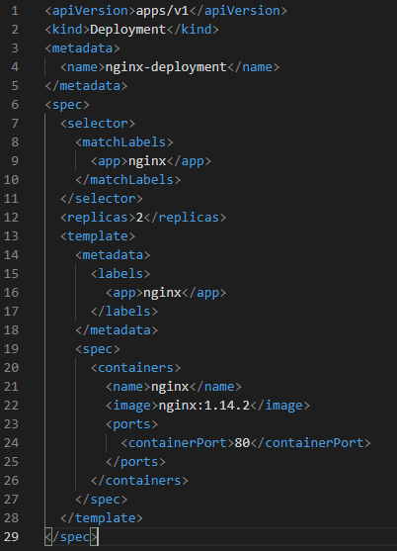Click the closing containers tag
This screenshot has width=397, height=551.
tap(139, 481)
